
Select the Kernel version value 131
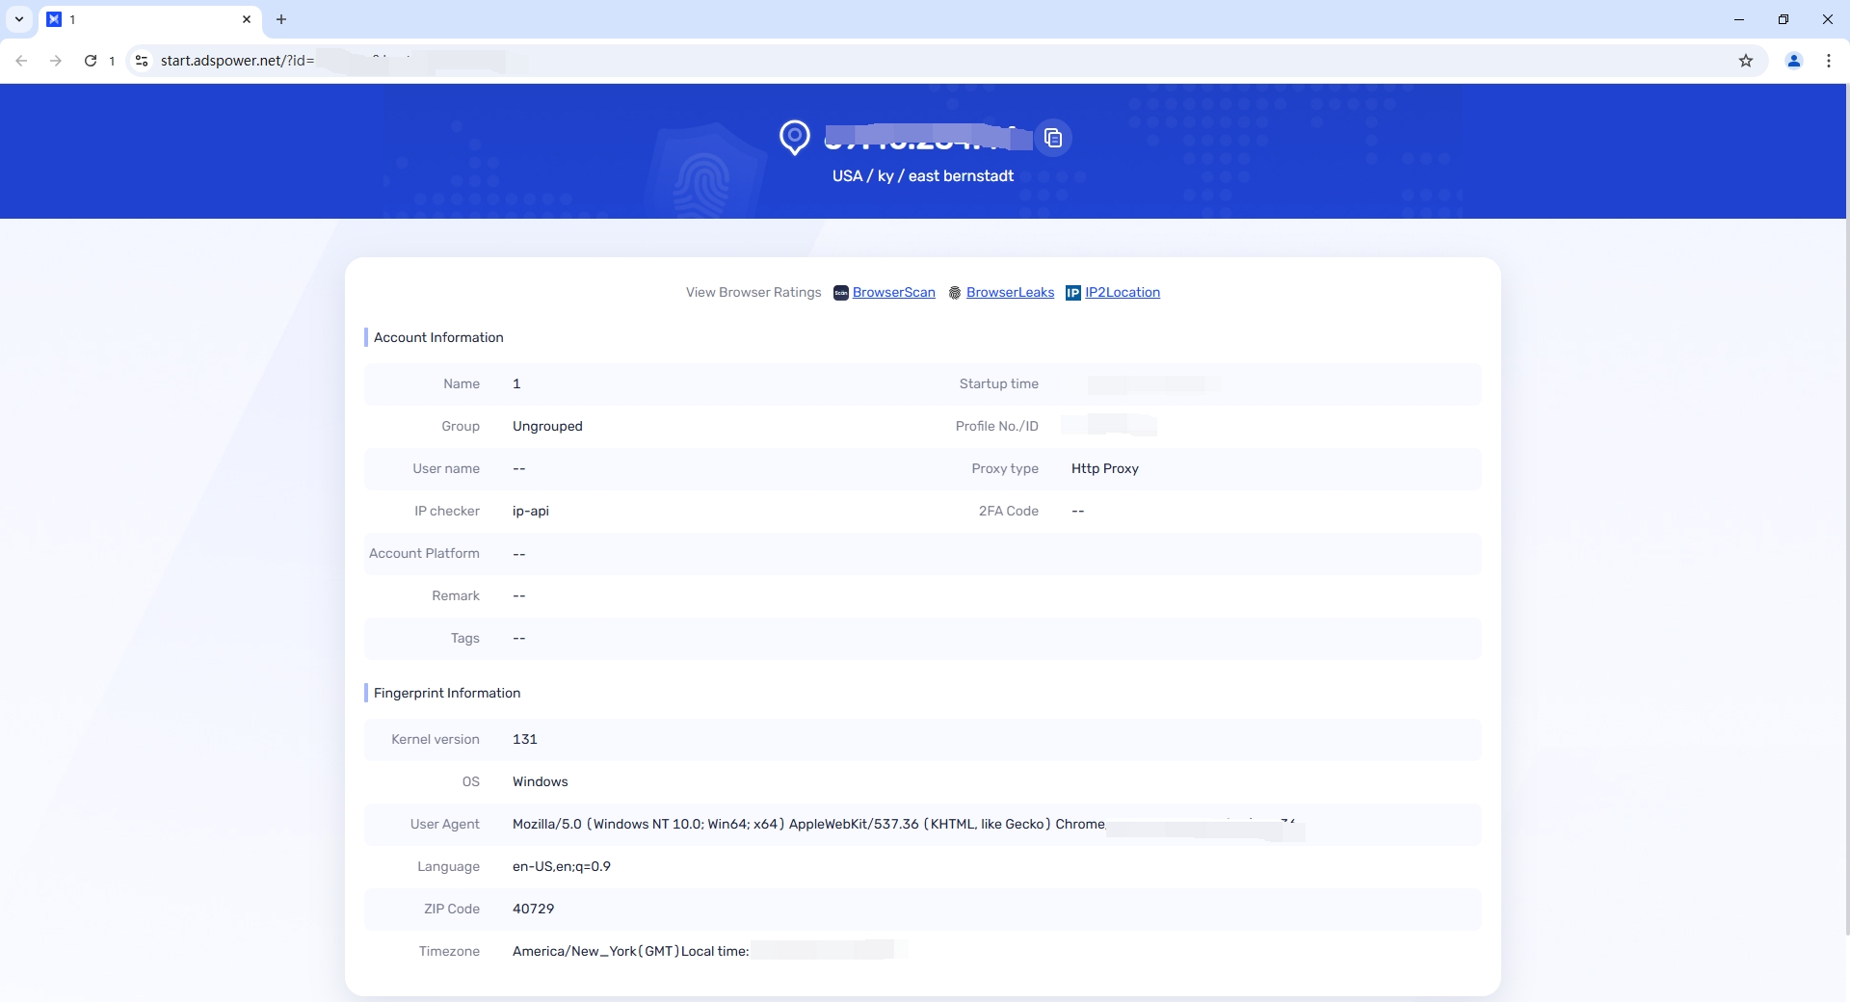point(525,740)
